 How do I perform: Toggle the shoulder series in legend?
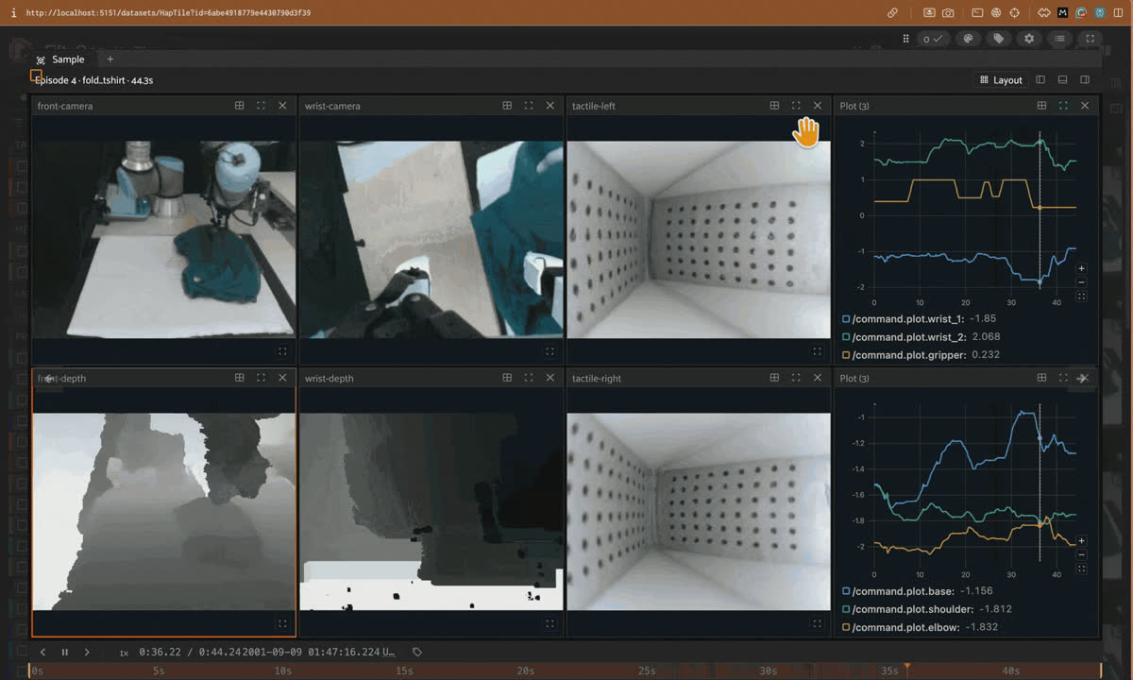point(846,609)
